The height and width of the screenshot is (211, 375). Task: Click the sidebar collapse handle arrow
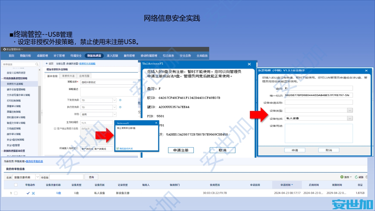pos(42,112)
